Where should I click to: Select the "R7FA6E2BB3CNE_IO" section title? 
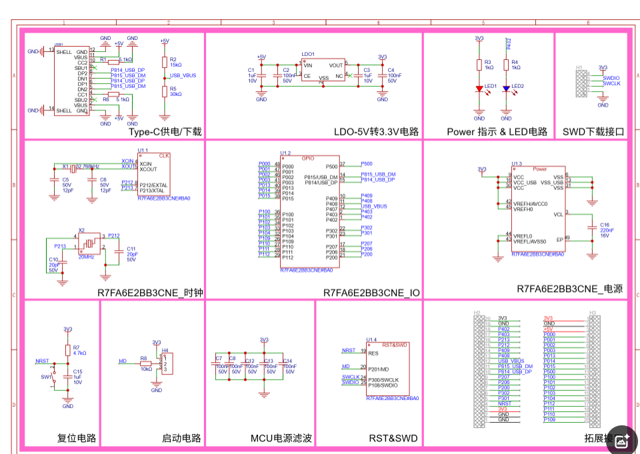point(371,293)
